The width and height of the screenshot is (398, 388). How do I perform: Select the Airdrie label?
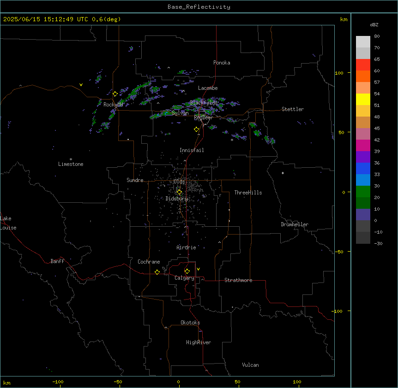pos(187,247)
